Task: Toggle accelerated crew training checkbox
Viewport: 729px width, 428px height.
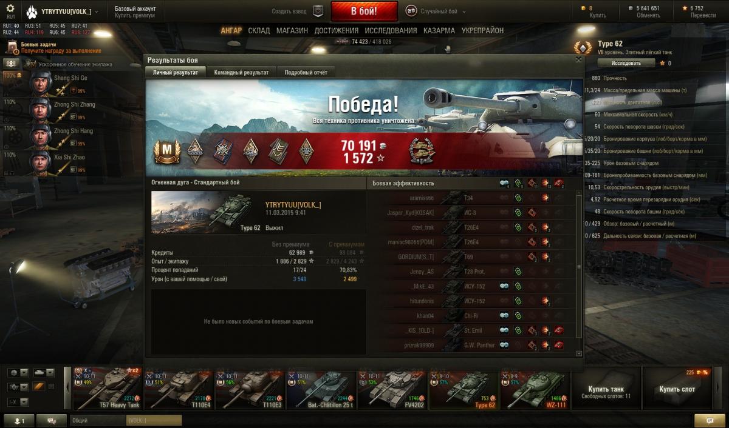Action: [32, 64]
